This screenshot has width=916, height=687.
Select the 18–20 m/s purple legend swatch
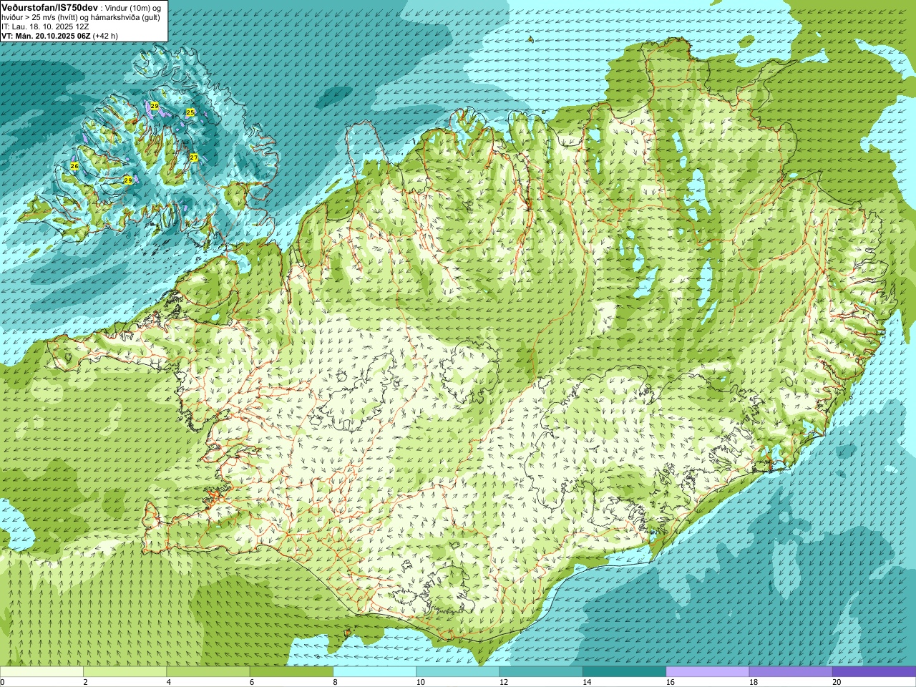[791, 672]
